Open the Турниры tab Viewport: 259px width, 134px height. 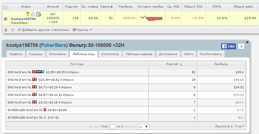(36, 54)
